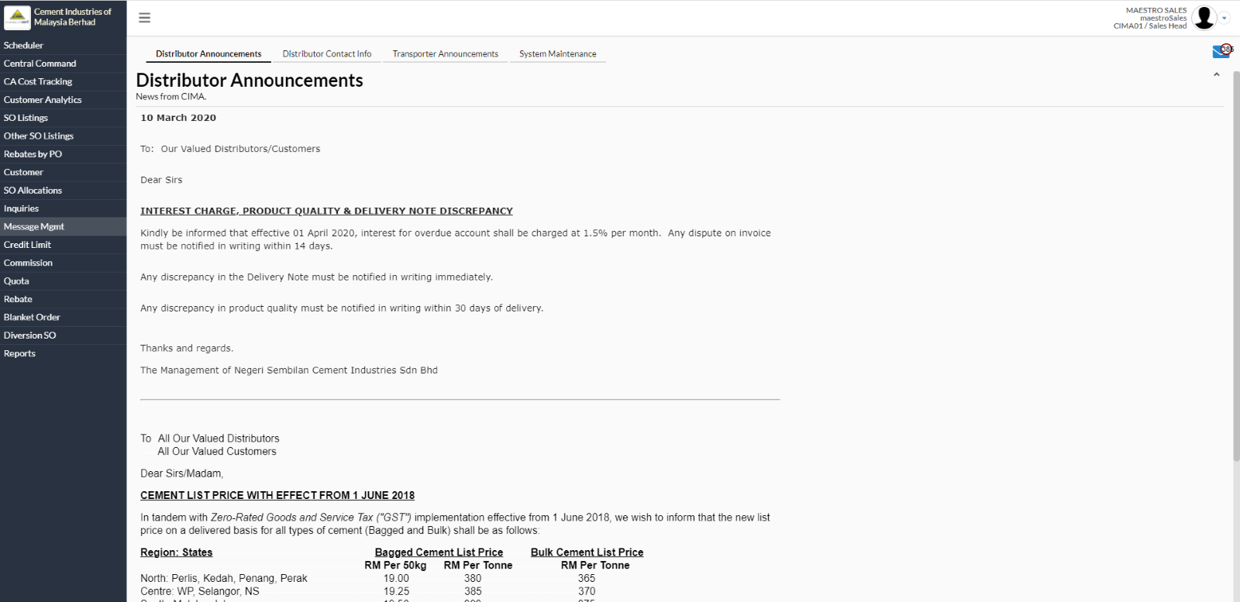Open Scheduler in the sidebar
This screenshot has height=602, width=1240.
pos(63,45)
